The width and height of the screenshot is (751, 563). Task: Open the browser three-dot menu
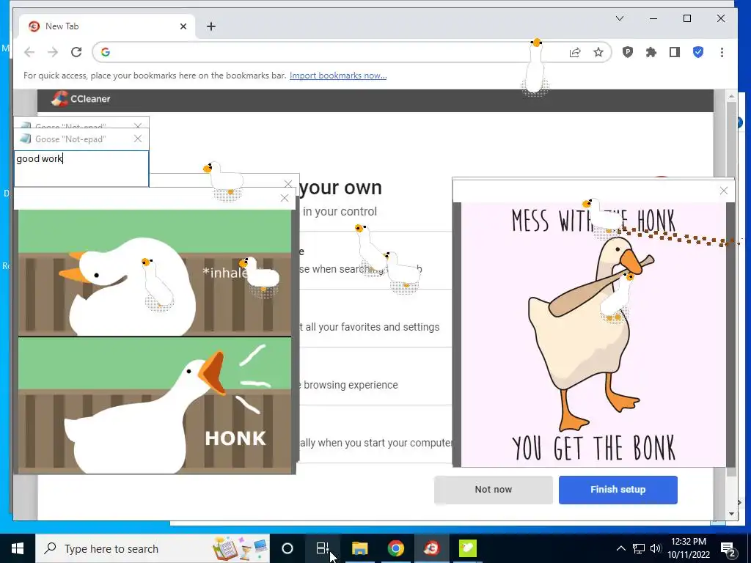[x=722, y=52]
